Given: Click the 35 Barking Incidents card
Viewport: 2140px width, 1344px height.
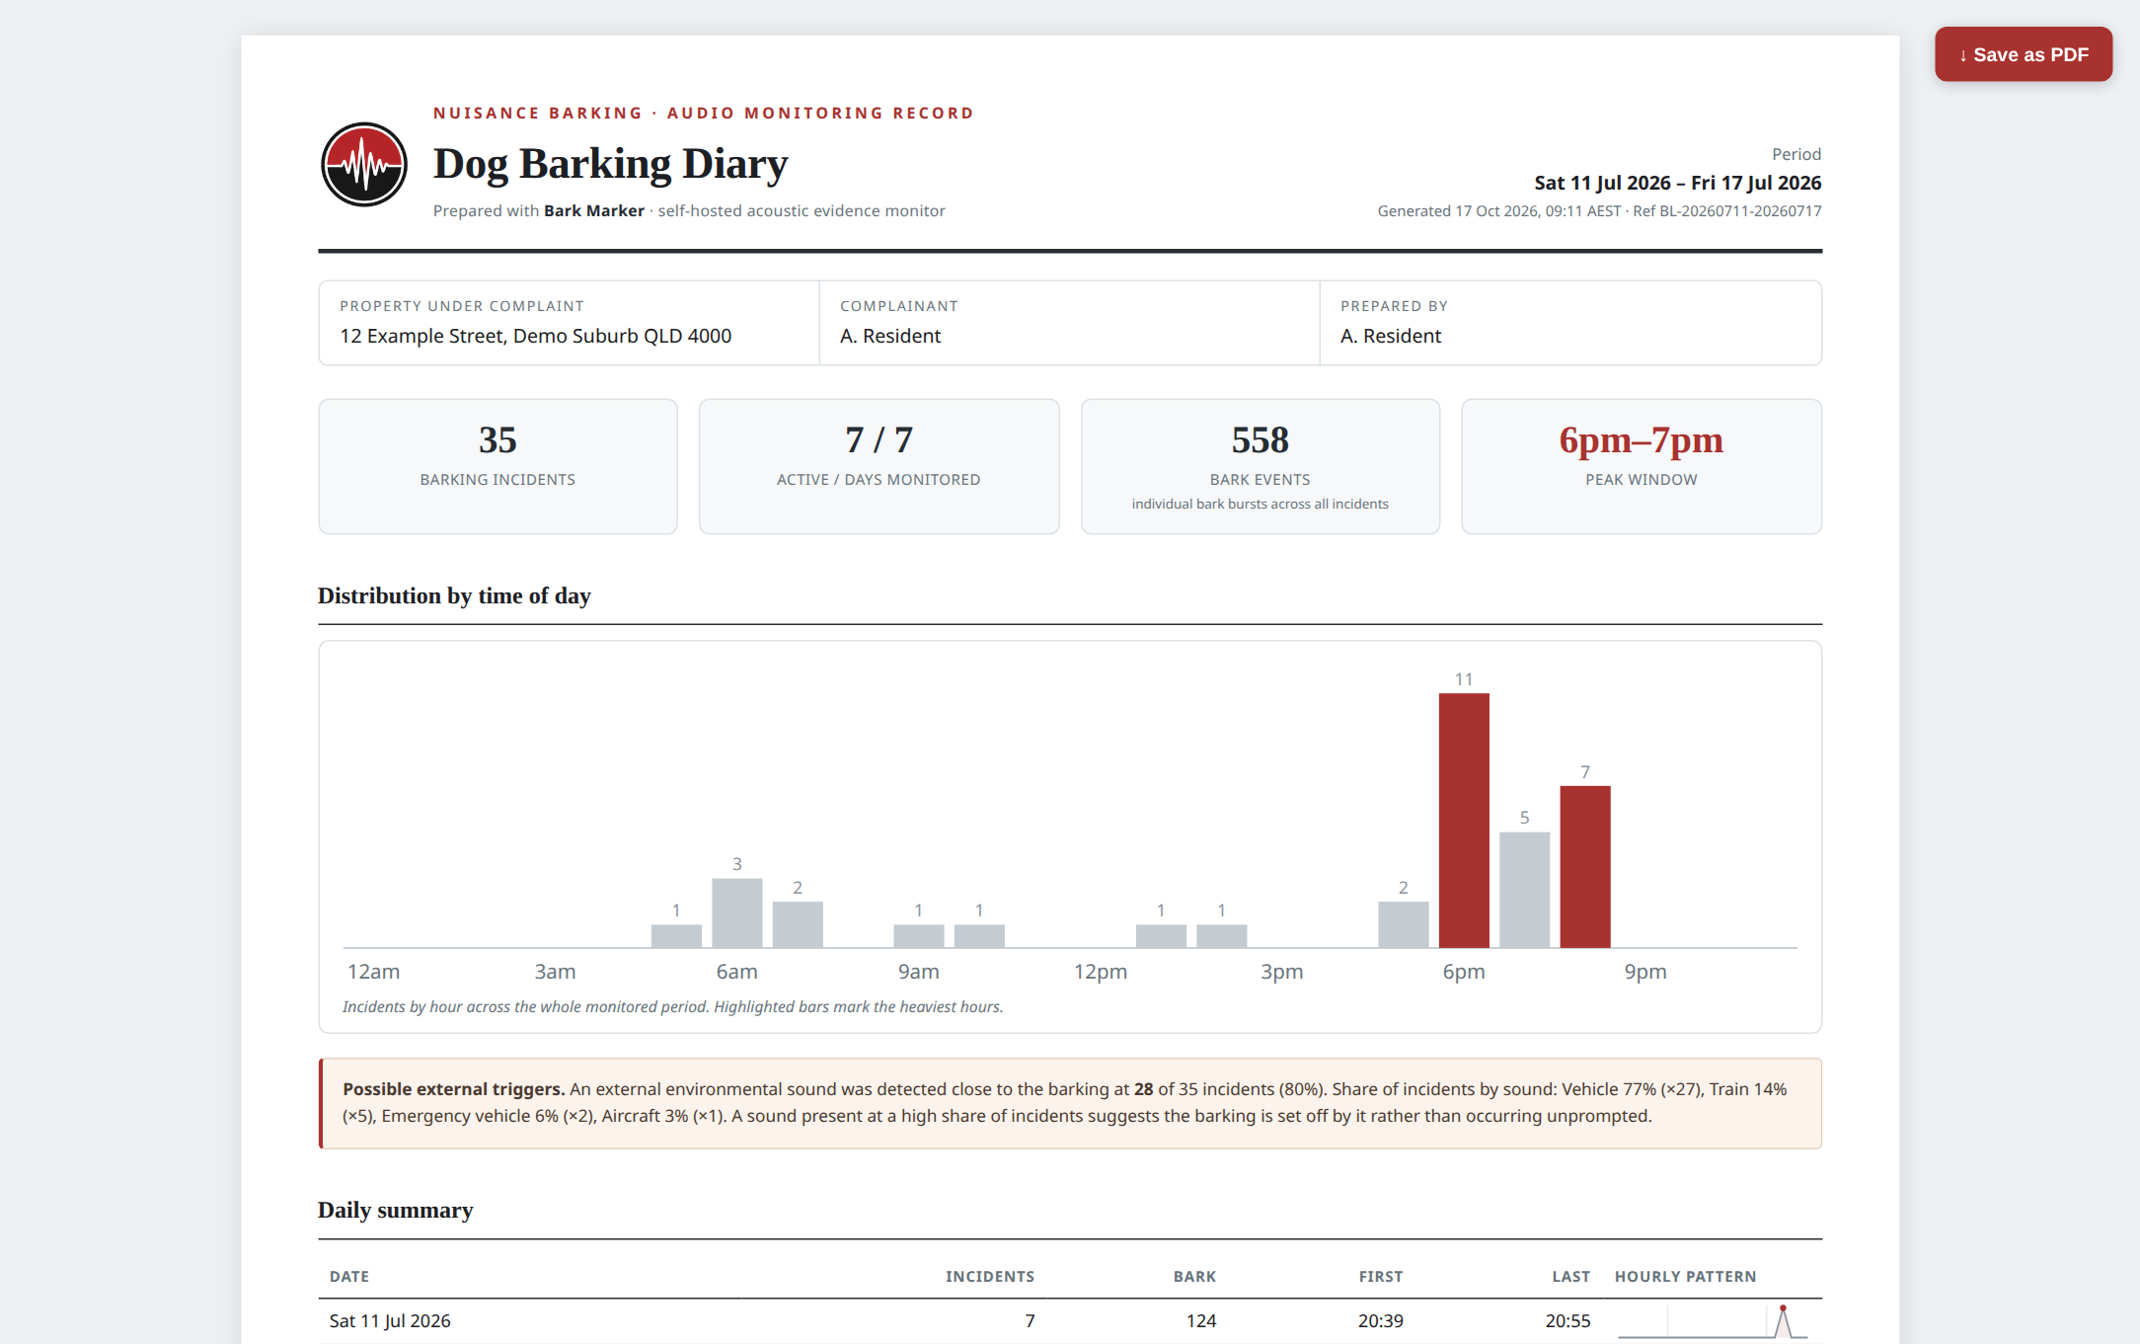Looking at the screenshot, I should [497, 466].
